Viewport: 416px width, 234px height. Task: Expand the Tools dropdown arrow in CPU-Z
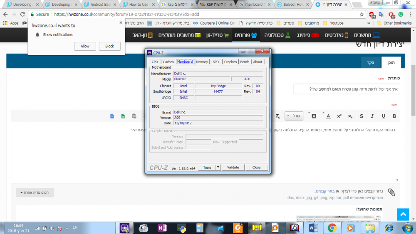(218, 167)
